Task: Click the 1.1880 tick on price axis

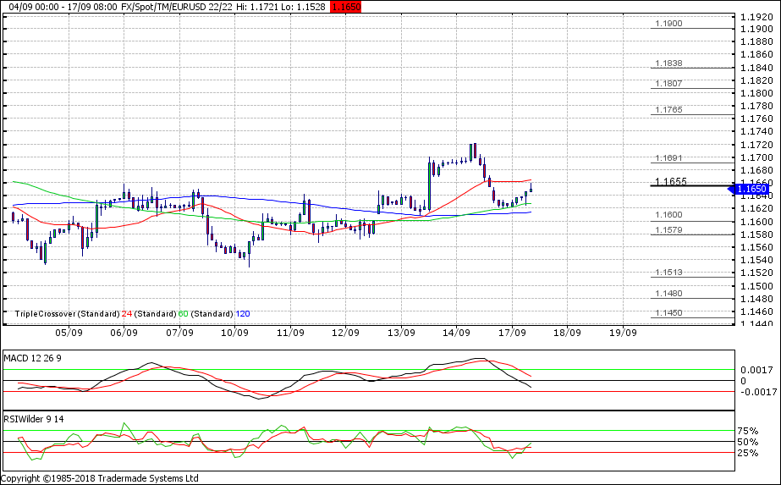Action: coord(756,41)
